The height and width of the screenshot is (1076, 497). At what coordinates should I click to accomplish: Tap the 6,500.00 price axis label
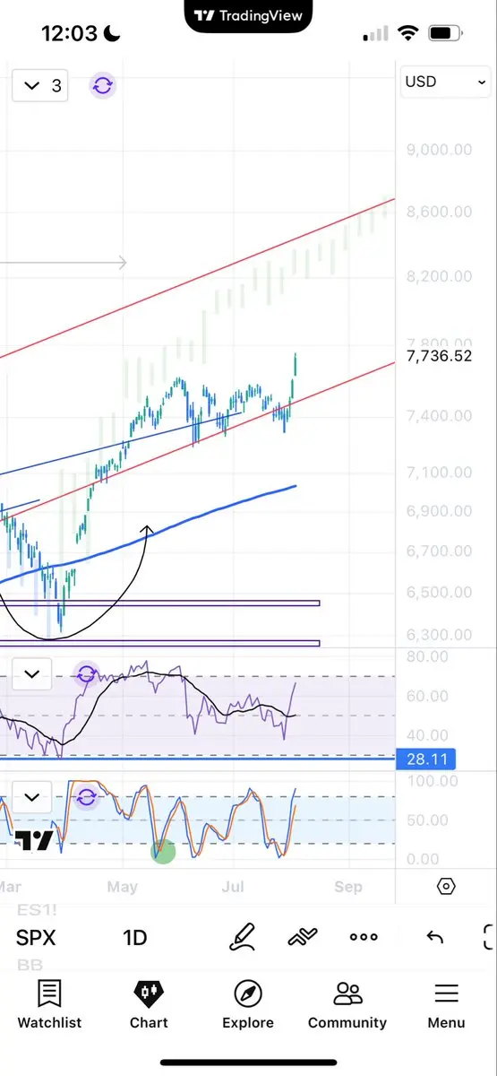(439, 593)
